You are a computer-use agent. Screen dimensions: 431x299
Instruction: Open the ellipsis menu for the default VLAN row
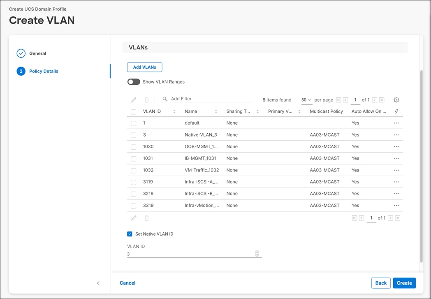(396, 123)
